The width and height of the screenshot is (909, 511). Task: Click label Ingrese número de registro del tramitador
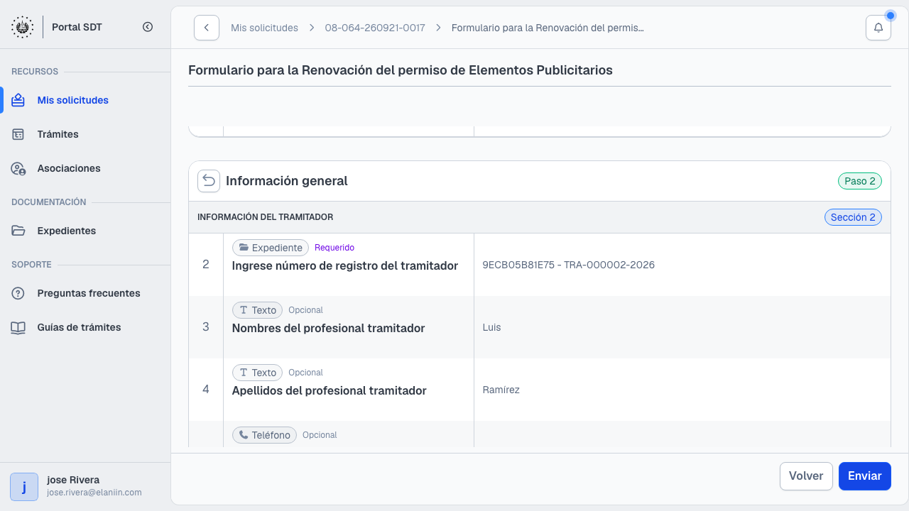tap(345, 266)
